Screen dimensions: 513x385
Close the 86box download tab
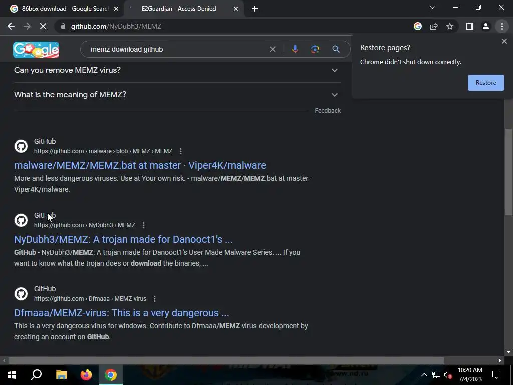point(116,9)
